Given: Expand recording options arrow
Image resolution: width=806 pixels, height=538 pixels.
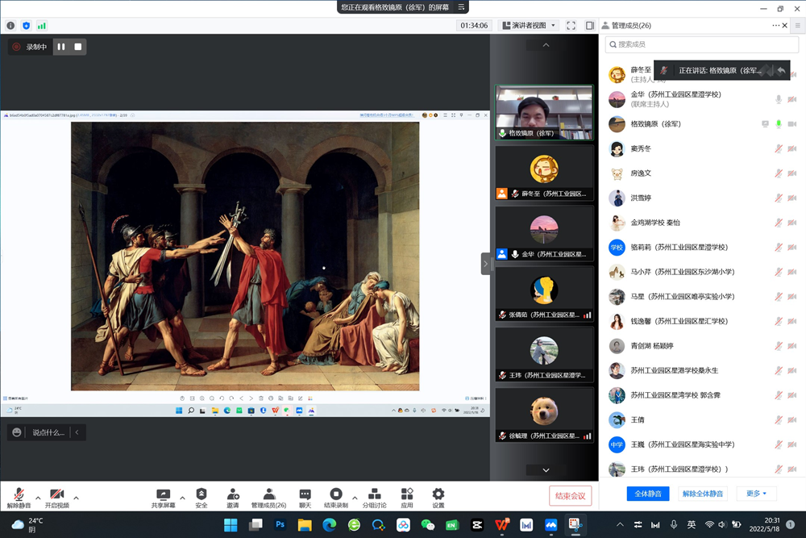Looking at the screenshot, I should coord(355,498).
